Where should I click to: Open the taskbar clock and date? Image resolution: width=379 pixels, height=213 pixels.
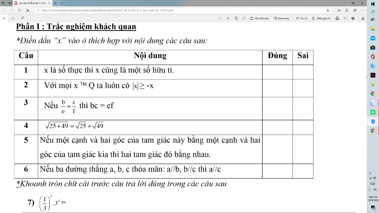pos(373,199)
